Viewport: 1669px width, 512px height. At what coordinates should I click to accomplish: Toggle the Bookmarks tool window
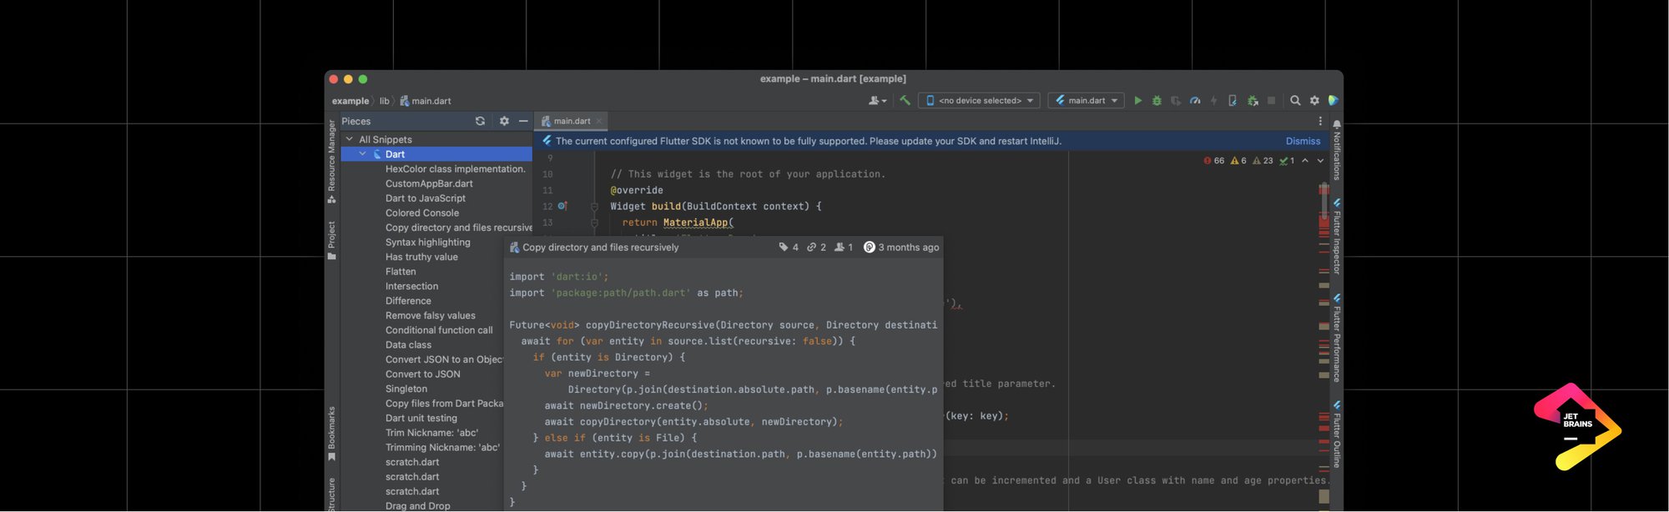click(331, 433)
